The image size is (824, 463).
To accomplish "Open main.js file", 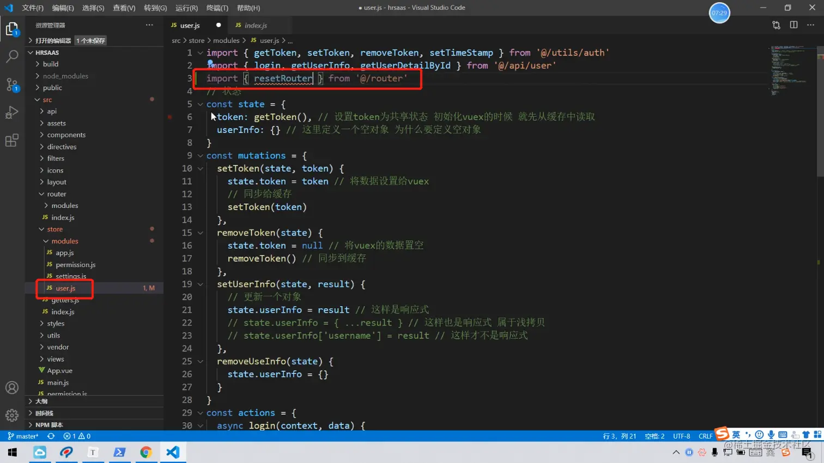I will click(x=94, y=383).
